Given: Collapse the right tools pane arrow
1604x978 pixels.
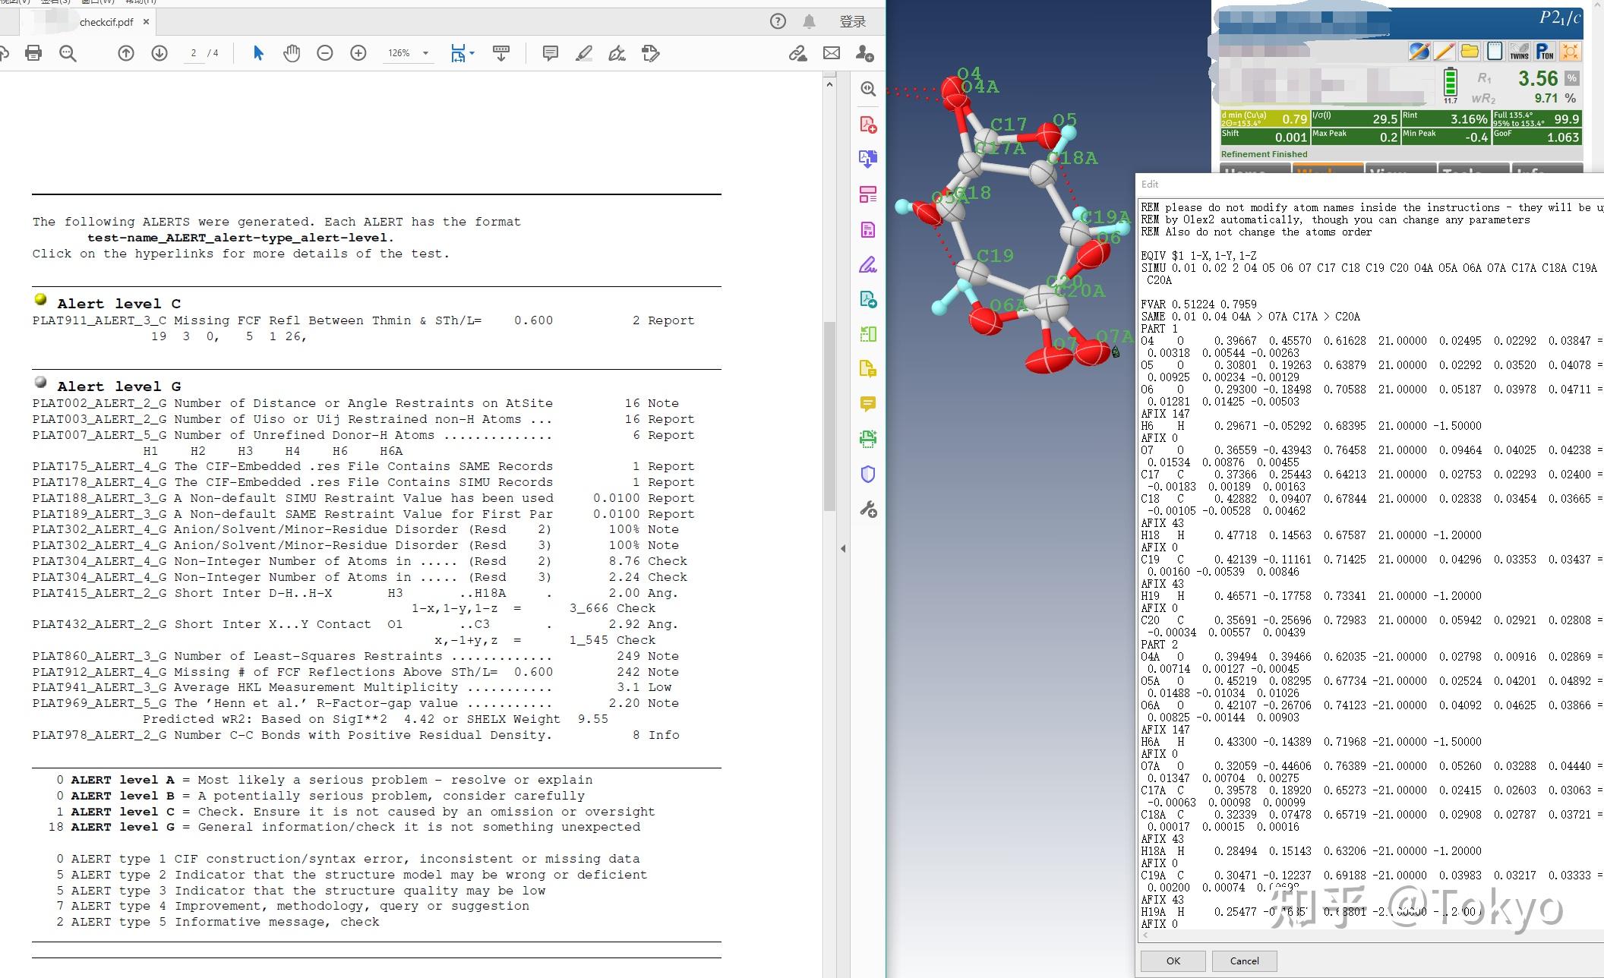Looking at the screenshot, I should point(843,548).
